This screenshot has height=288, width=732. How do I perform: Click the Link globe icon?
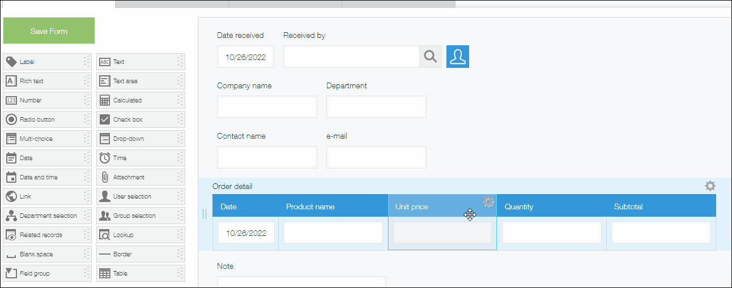click(11, 196)
